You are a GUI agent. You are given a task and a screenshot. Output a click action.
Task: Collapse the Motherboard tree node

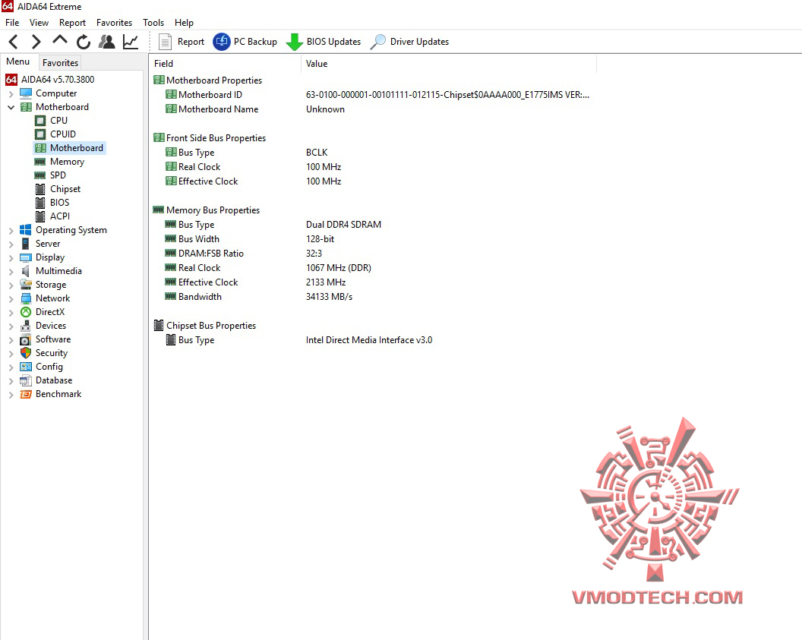click(x=11, y=107)
